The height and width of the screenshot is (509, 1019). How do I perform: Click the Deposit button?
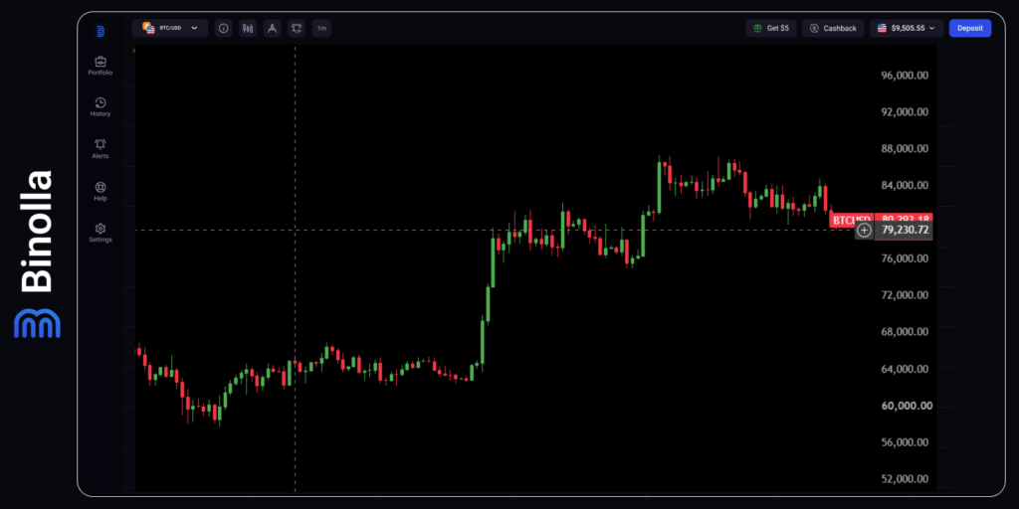click(x=969, y=28)
